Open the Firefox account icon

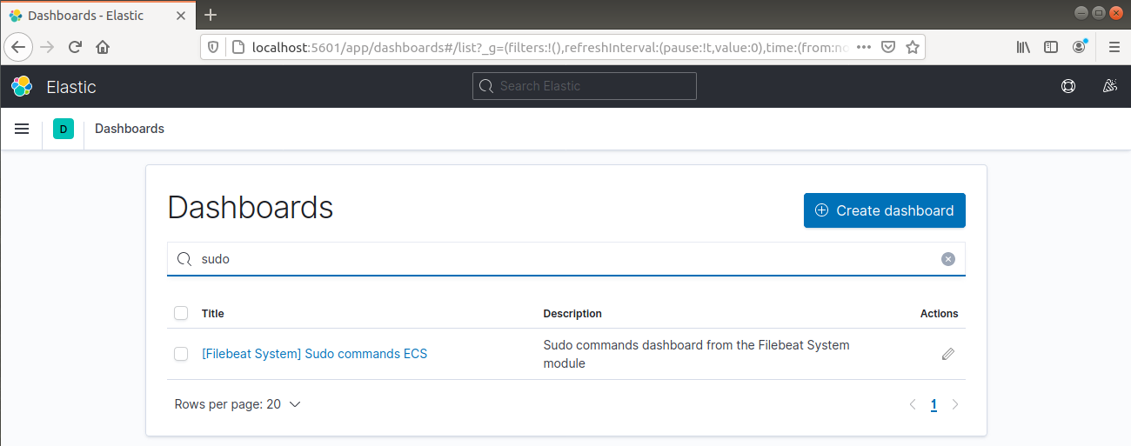tap(1080, 47)
